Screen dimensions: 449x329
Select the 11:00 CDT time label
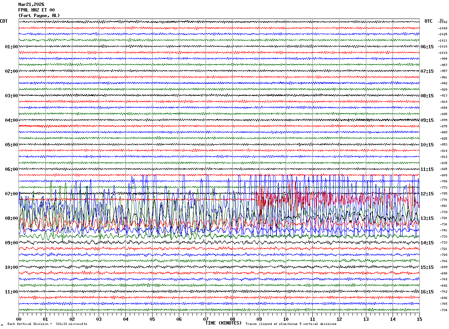[x=12, y=292]
